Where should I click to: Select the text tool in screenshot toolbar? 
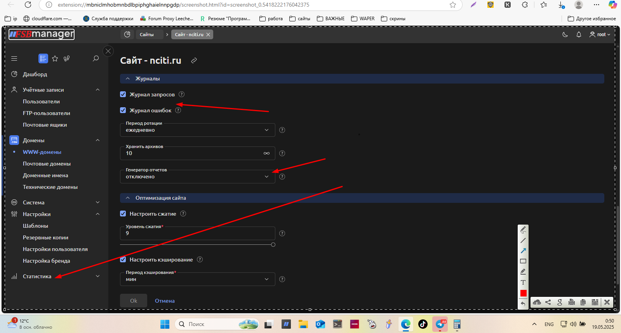(523, 282)
